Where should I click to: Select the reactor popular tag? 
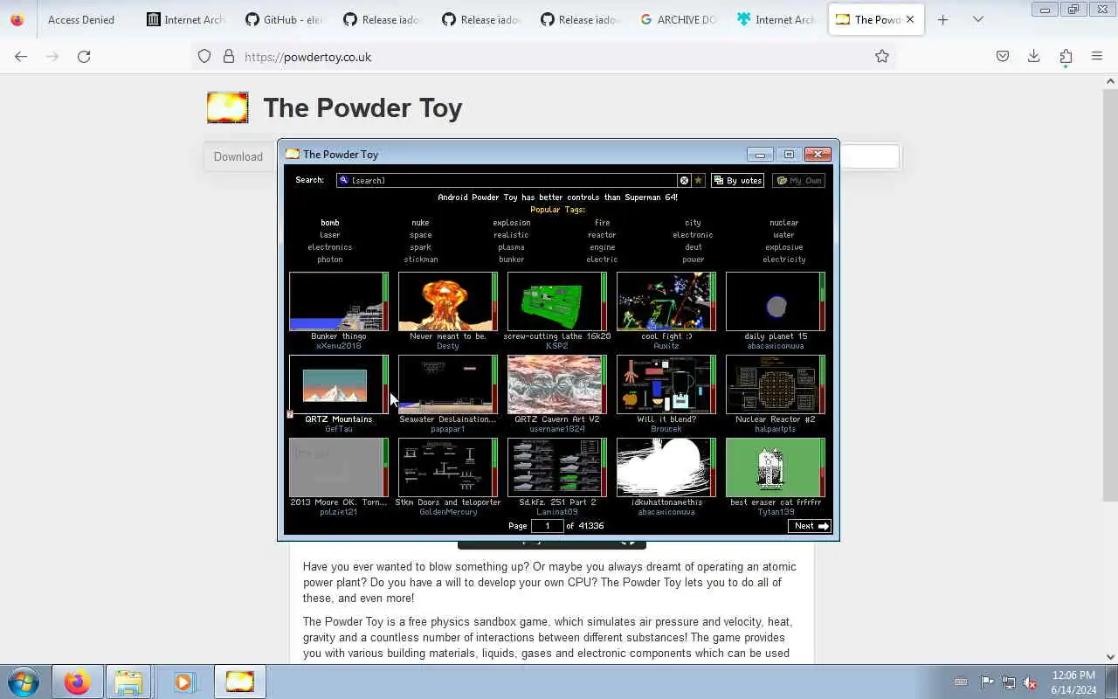[602, 235]
